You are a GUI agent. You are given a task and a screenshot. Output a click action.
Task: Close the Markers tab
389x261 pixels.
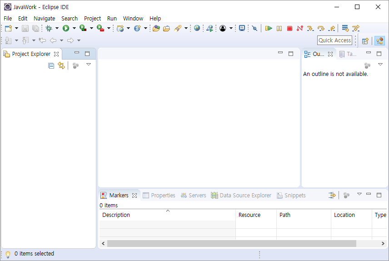(x=135, y=196)
